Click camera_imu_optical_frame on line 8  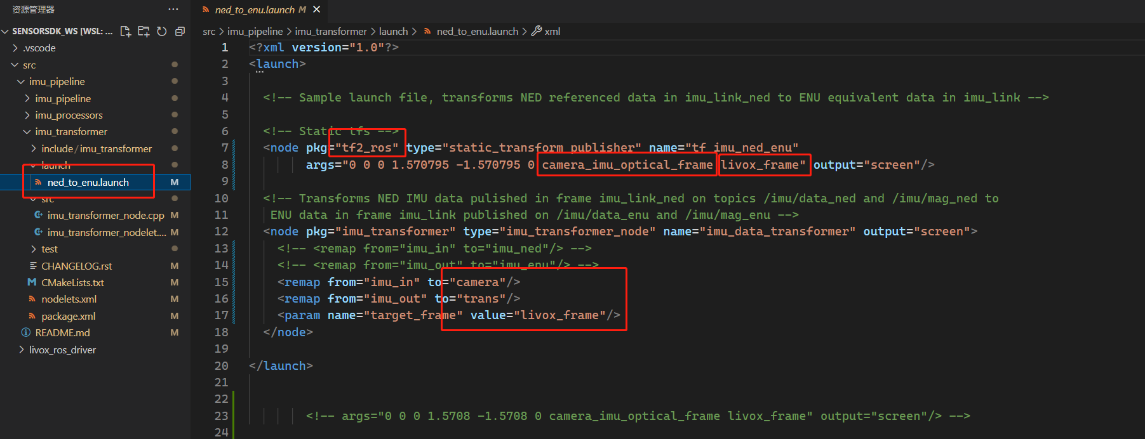click(627, 165)
